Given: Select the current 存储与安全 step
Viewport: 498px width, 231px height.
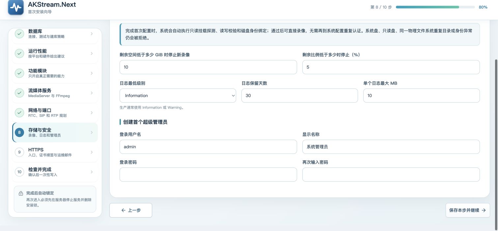Looking at the screenshot, I should [55, 132].
